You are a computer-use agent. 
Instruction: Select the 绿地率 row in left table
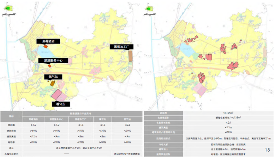pos(11,142)
